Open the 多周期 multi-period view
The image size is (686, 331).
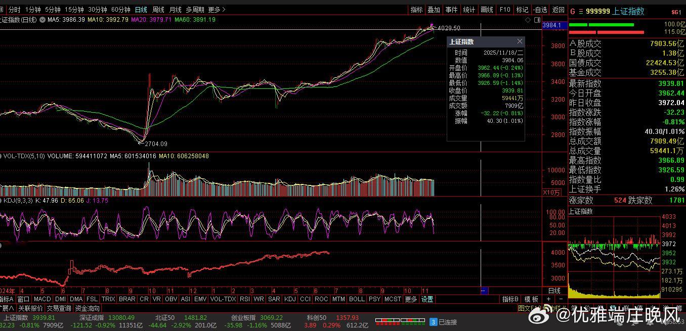click(195, 10)
